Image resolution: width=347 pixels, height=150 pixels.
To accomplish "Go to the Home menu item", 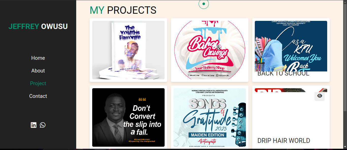I will pos(38,58).
